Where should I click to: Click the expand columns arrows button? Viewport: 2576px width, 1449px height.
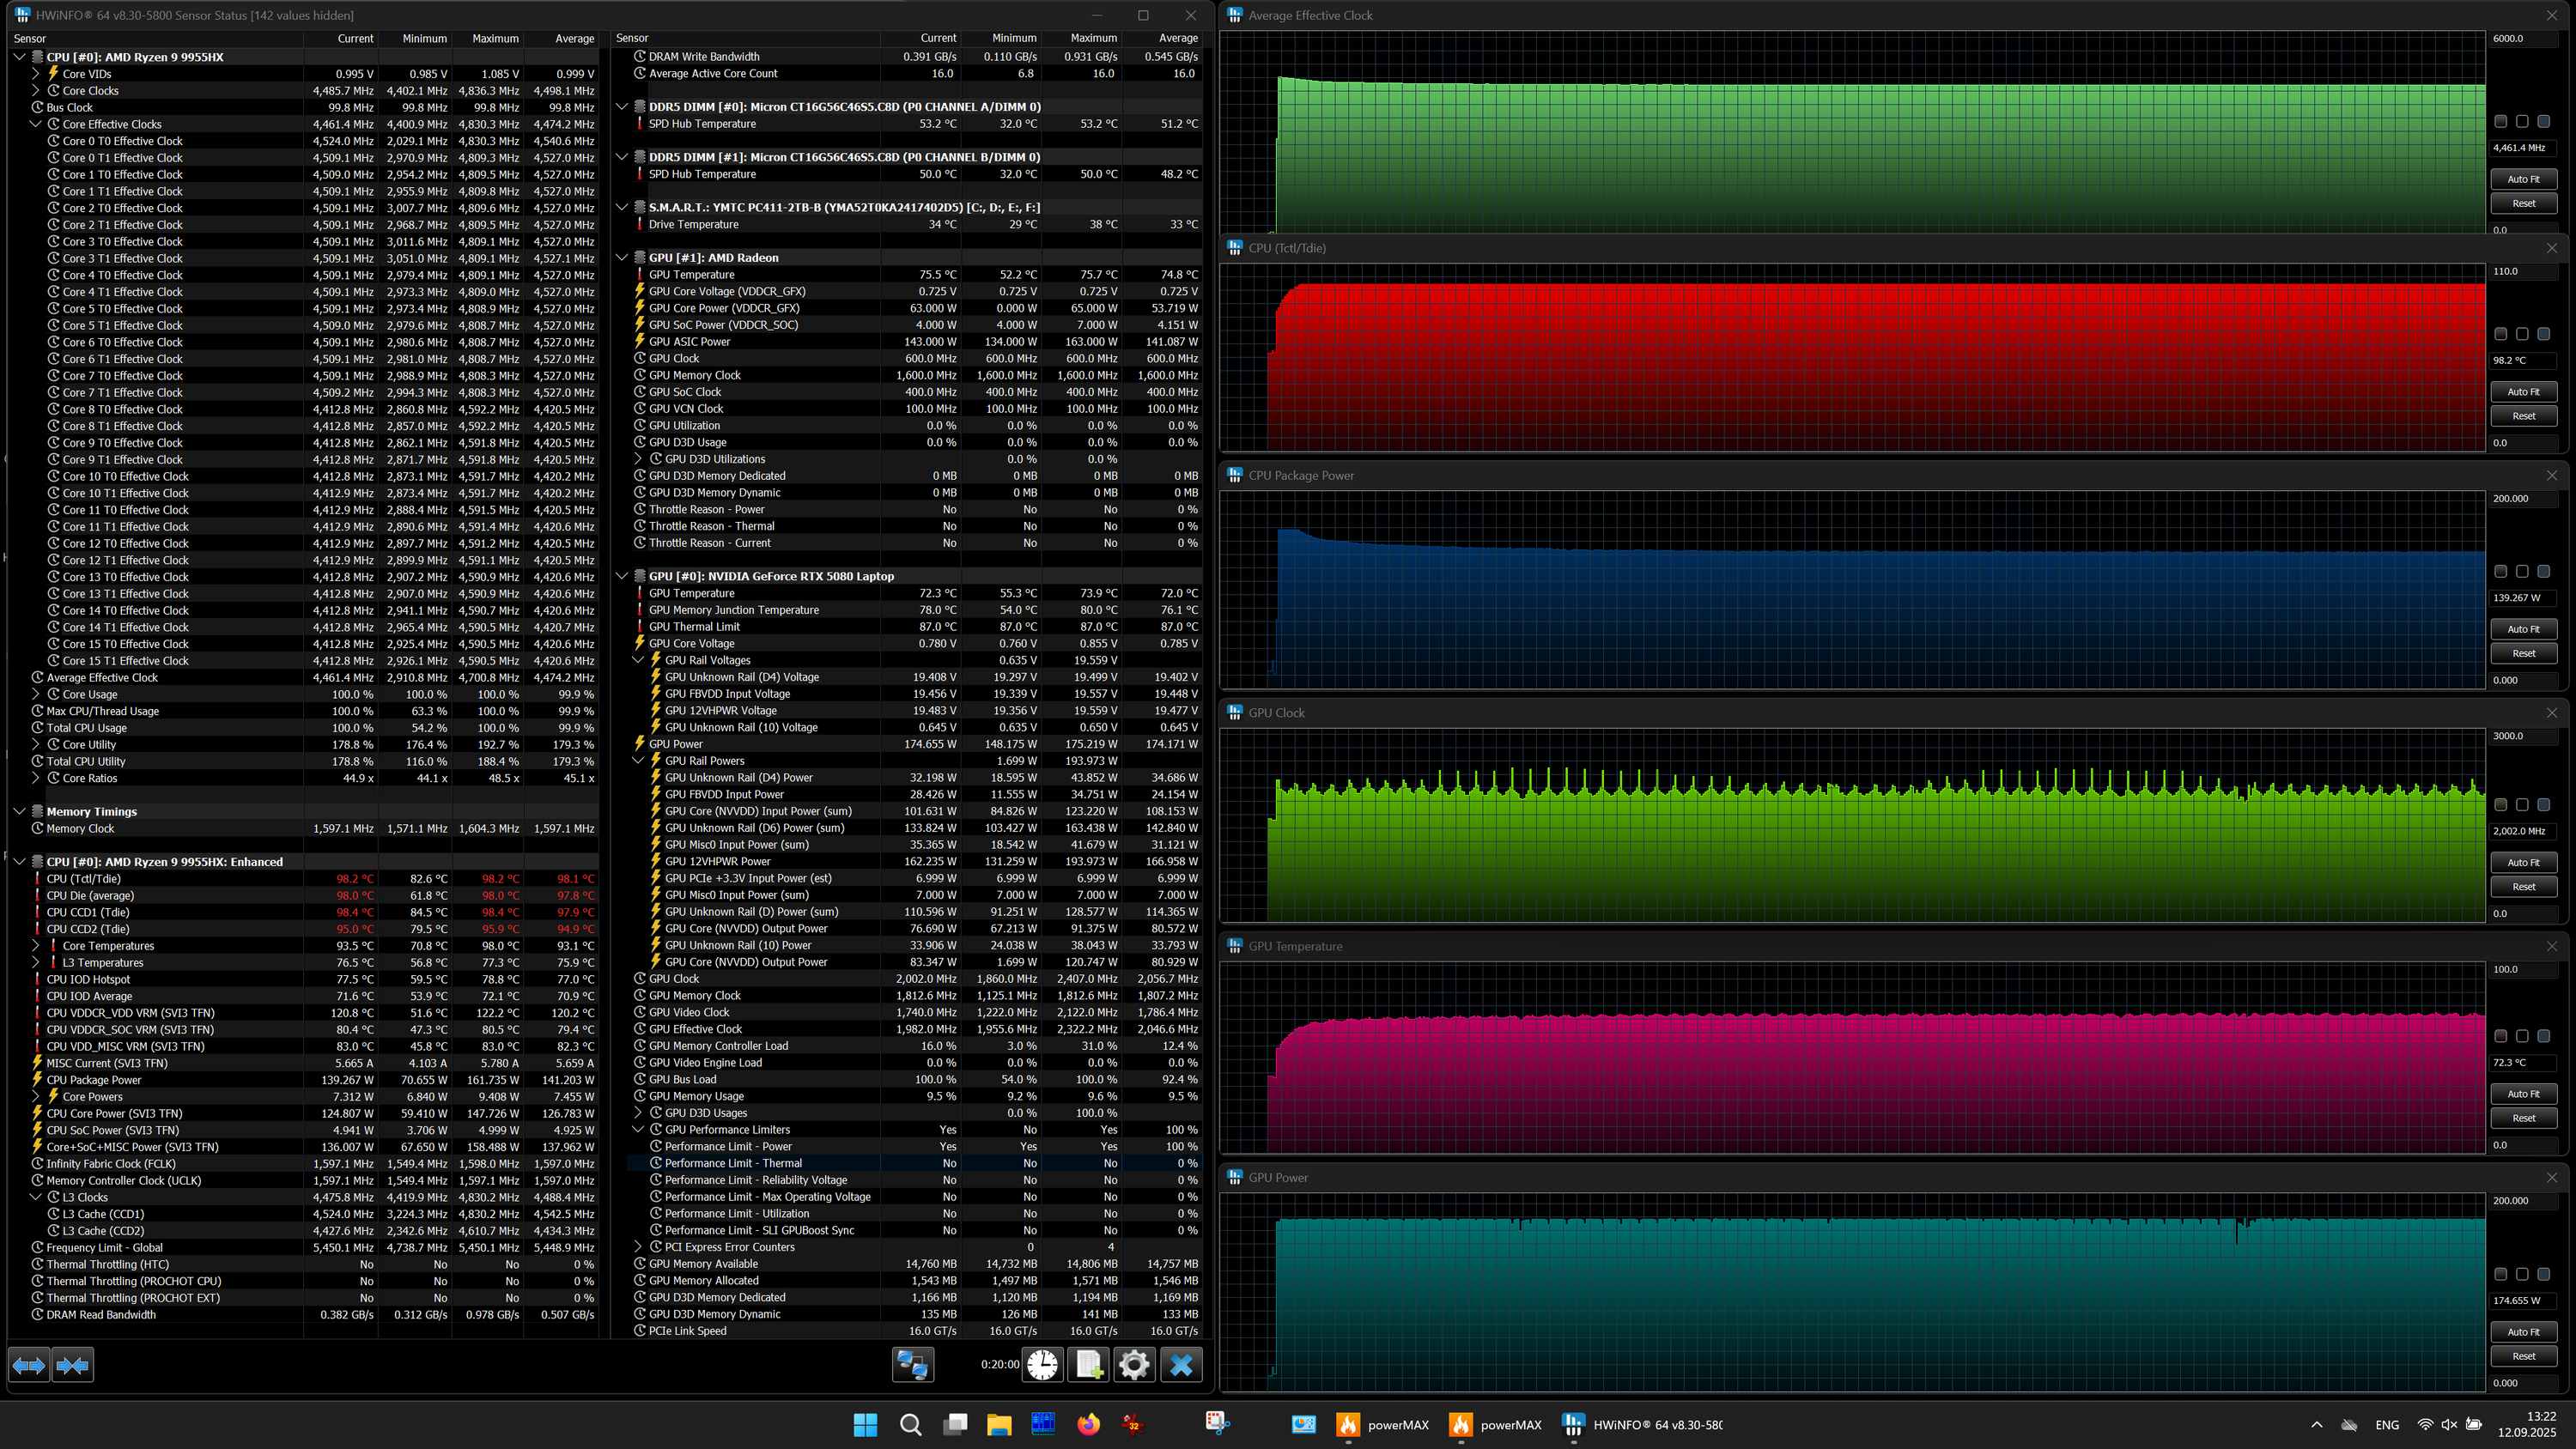[x=29, y=1365]
